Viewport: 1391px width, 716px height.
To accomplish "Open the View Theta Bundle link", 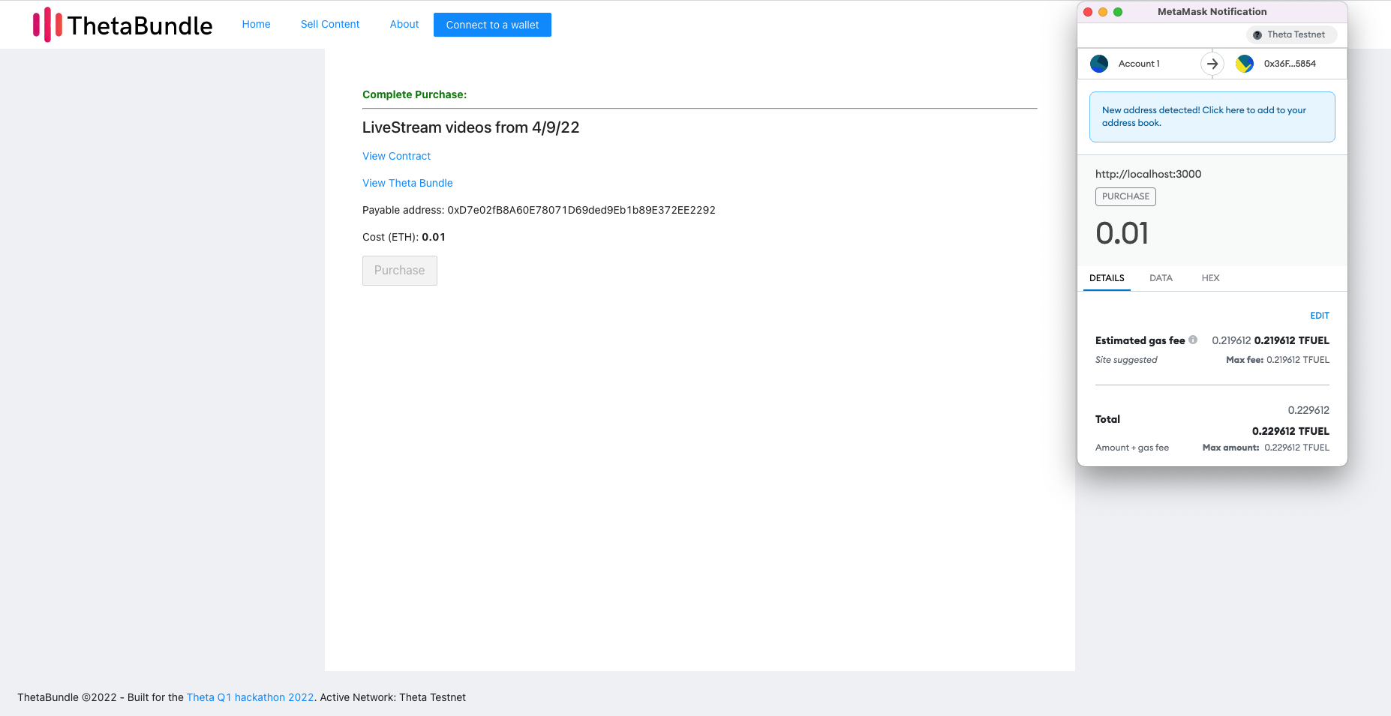I will (407, 183).
